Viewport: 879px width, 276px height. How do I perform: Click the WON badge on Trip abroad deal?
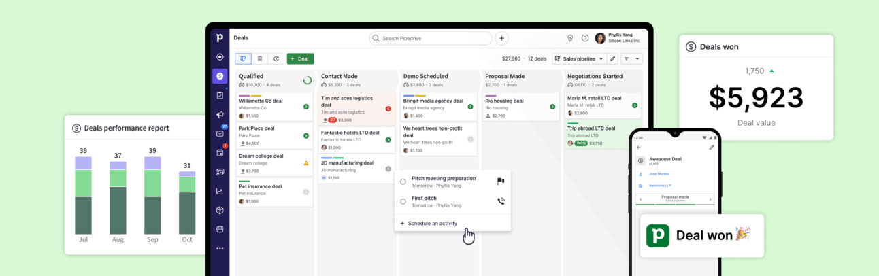point(581,143)
